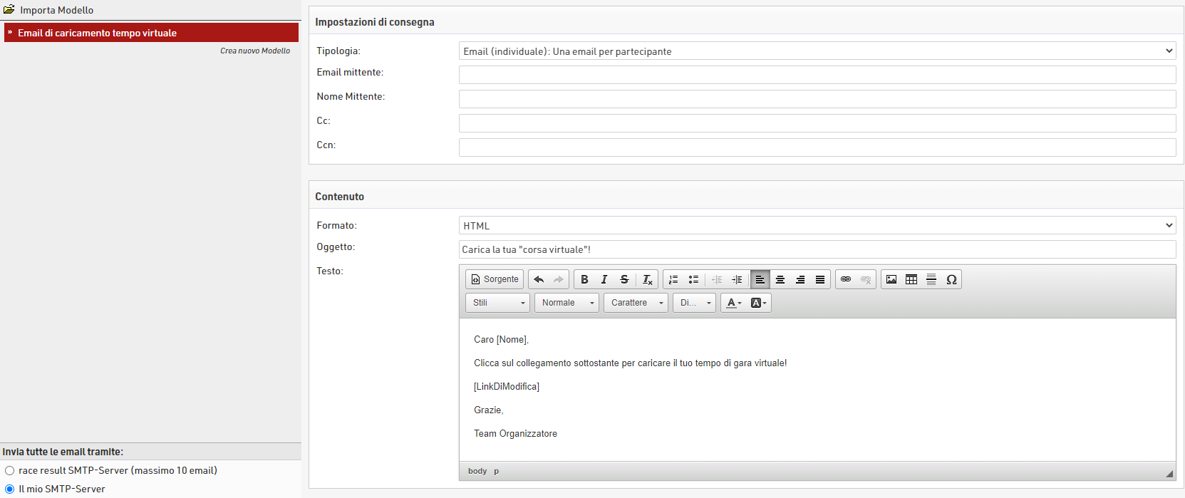Select race result SMTP-Server radio option
This screenshot has width=1185, height=498.
[10, 470]
